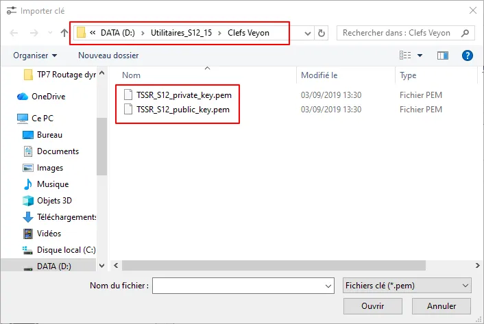Open Images in the navigation pane
The height and width of the screenshot is (324, 484).
pos(43,168)
